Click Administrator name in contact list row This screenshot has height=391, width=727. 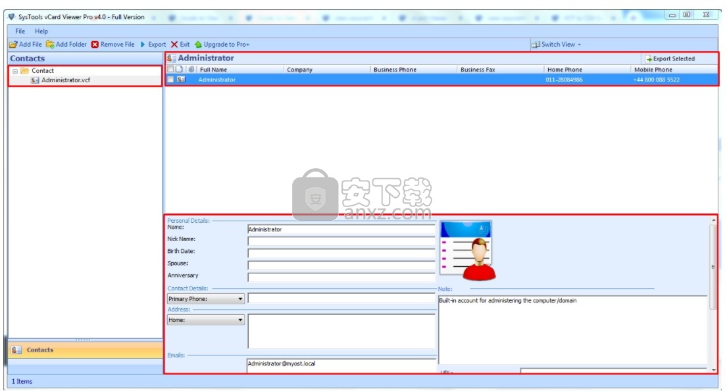point(217,80)
